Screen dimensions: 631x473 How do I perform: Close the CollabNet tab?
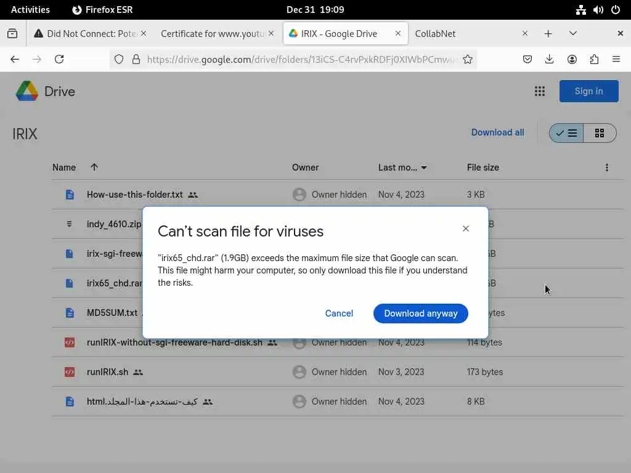tap(525, 33)
